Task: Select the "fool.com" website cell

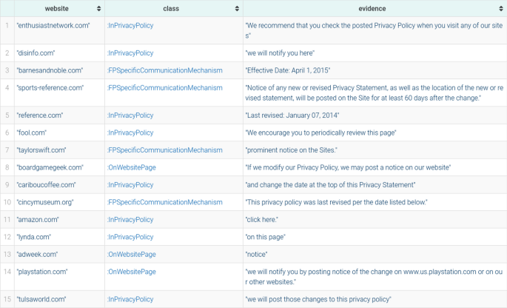Action: [31, 133]
